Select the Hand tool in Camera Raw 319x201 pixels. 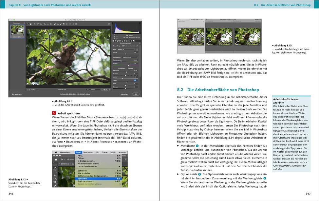pyautogui.click(x=31, y=24)
